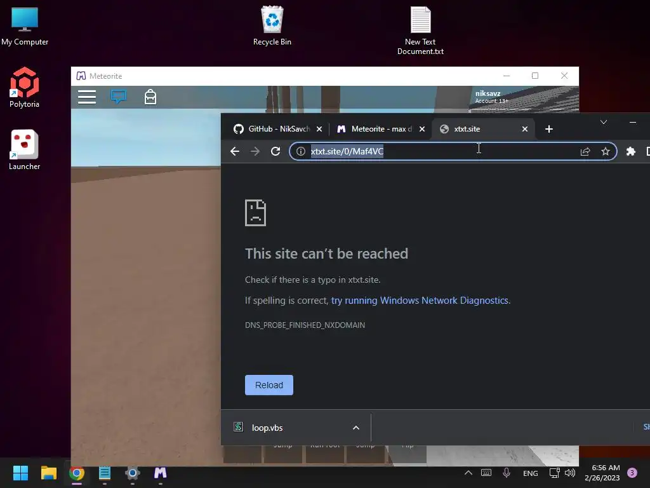Open the settings gear app on taskbar

point(133,473)
